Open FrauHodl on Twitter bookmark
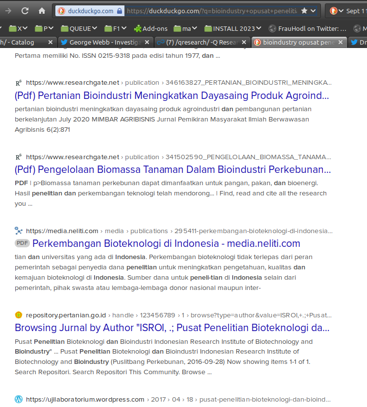 click(x=307, y=28)
